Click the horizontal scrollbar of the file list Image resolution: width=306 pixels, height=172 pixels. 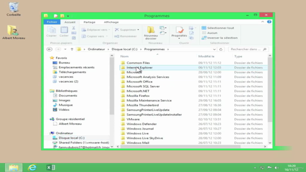tap(181, 147)
